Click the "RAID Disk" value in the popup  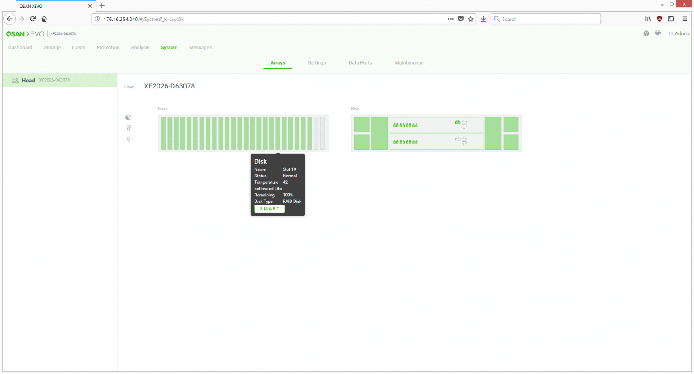pos(292,202)
